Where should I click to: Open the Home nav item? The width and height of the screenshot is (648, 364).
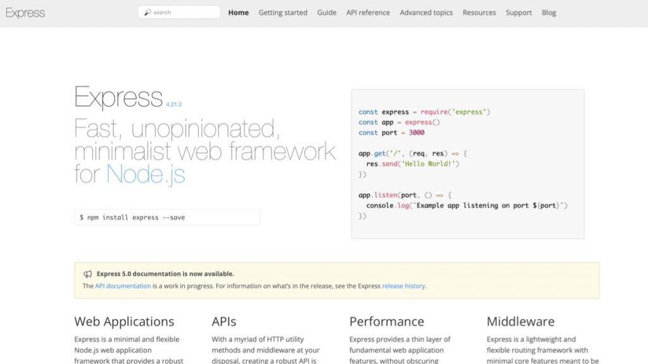pyautogui.click(x=239, y=13)
